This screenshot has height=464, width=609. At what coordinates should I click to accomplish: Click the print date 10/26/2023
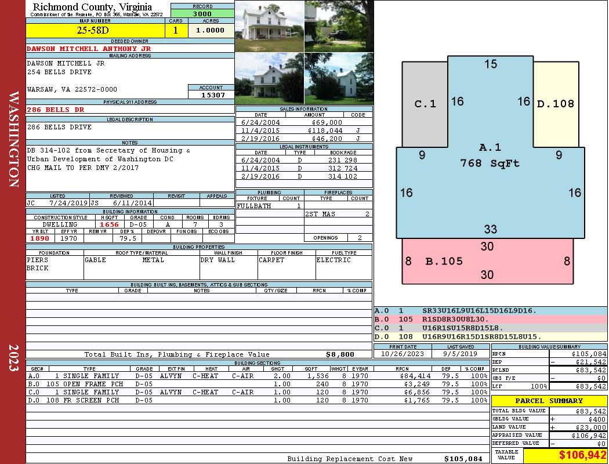tap(402, 354)
